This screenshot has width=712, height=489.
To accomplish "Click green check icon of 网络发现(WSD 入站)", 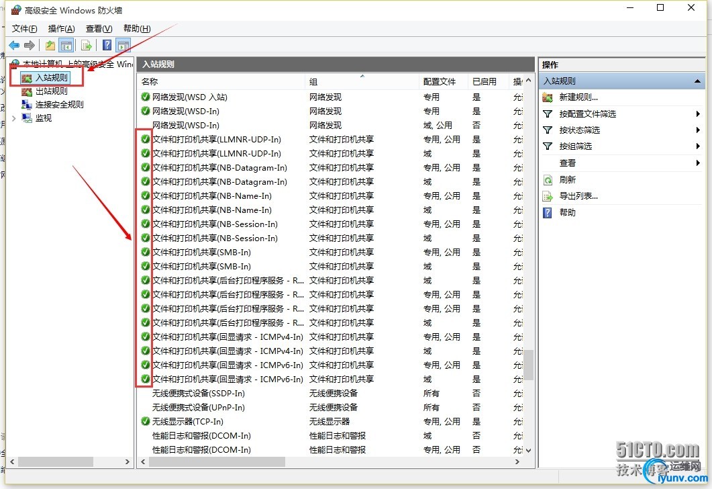I will pos(146,97).
